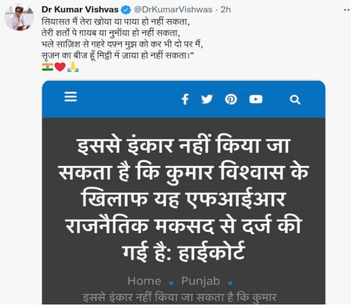Screen dimensions: 351x305
Task: Click the magnifier search icon
Action: click(x=295, y=100)
